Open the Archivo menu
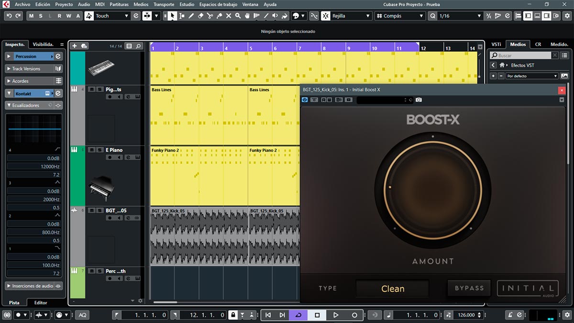Image resolution: width=574 pixels, height=323 pixels. [22, 4]
